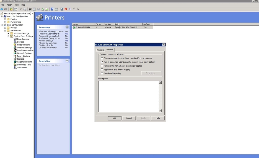Open the Action menu

9,5
